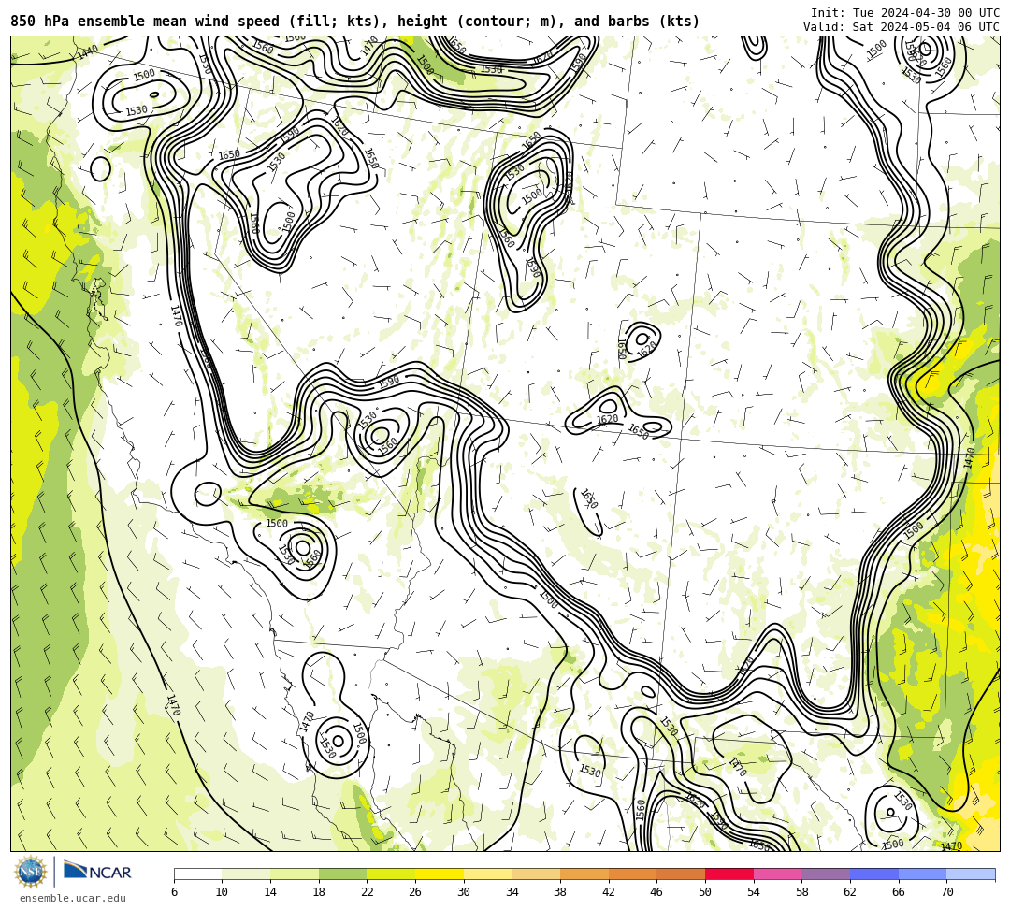The width and height of the screenshot is (1010, 910).
Task: Click the colorbar tick label 54
Action: coord(754,892)
